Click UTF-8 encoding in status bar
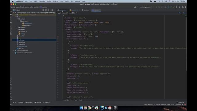The height and width of the screenshot is (111, 197). click(x=158, y=105)
